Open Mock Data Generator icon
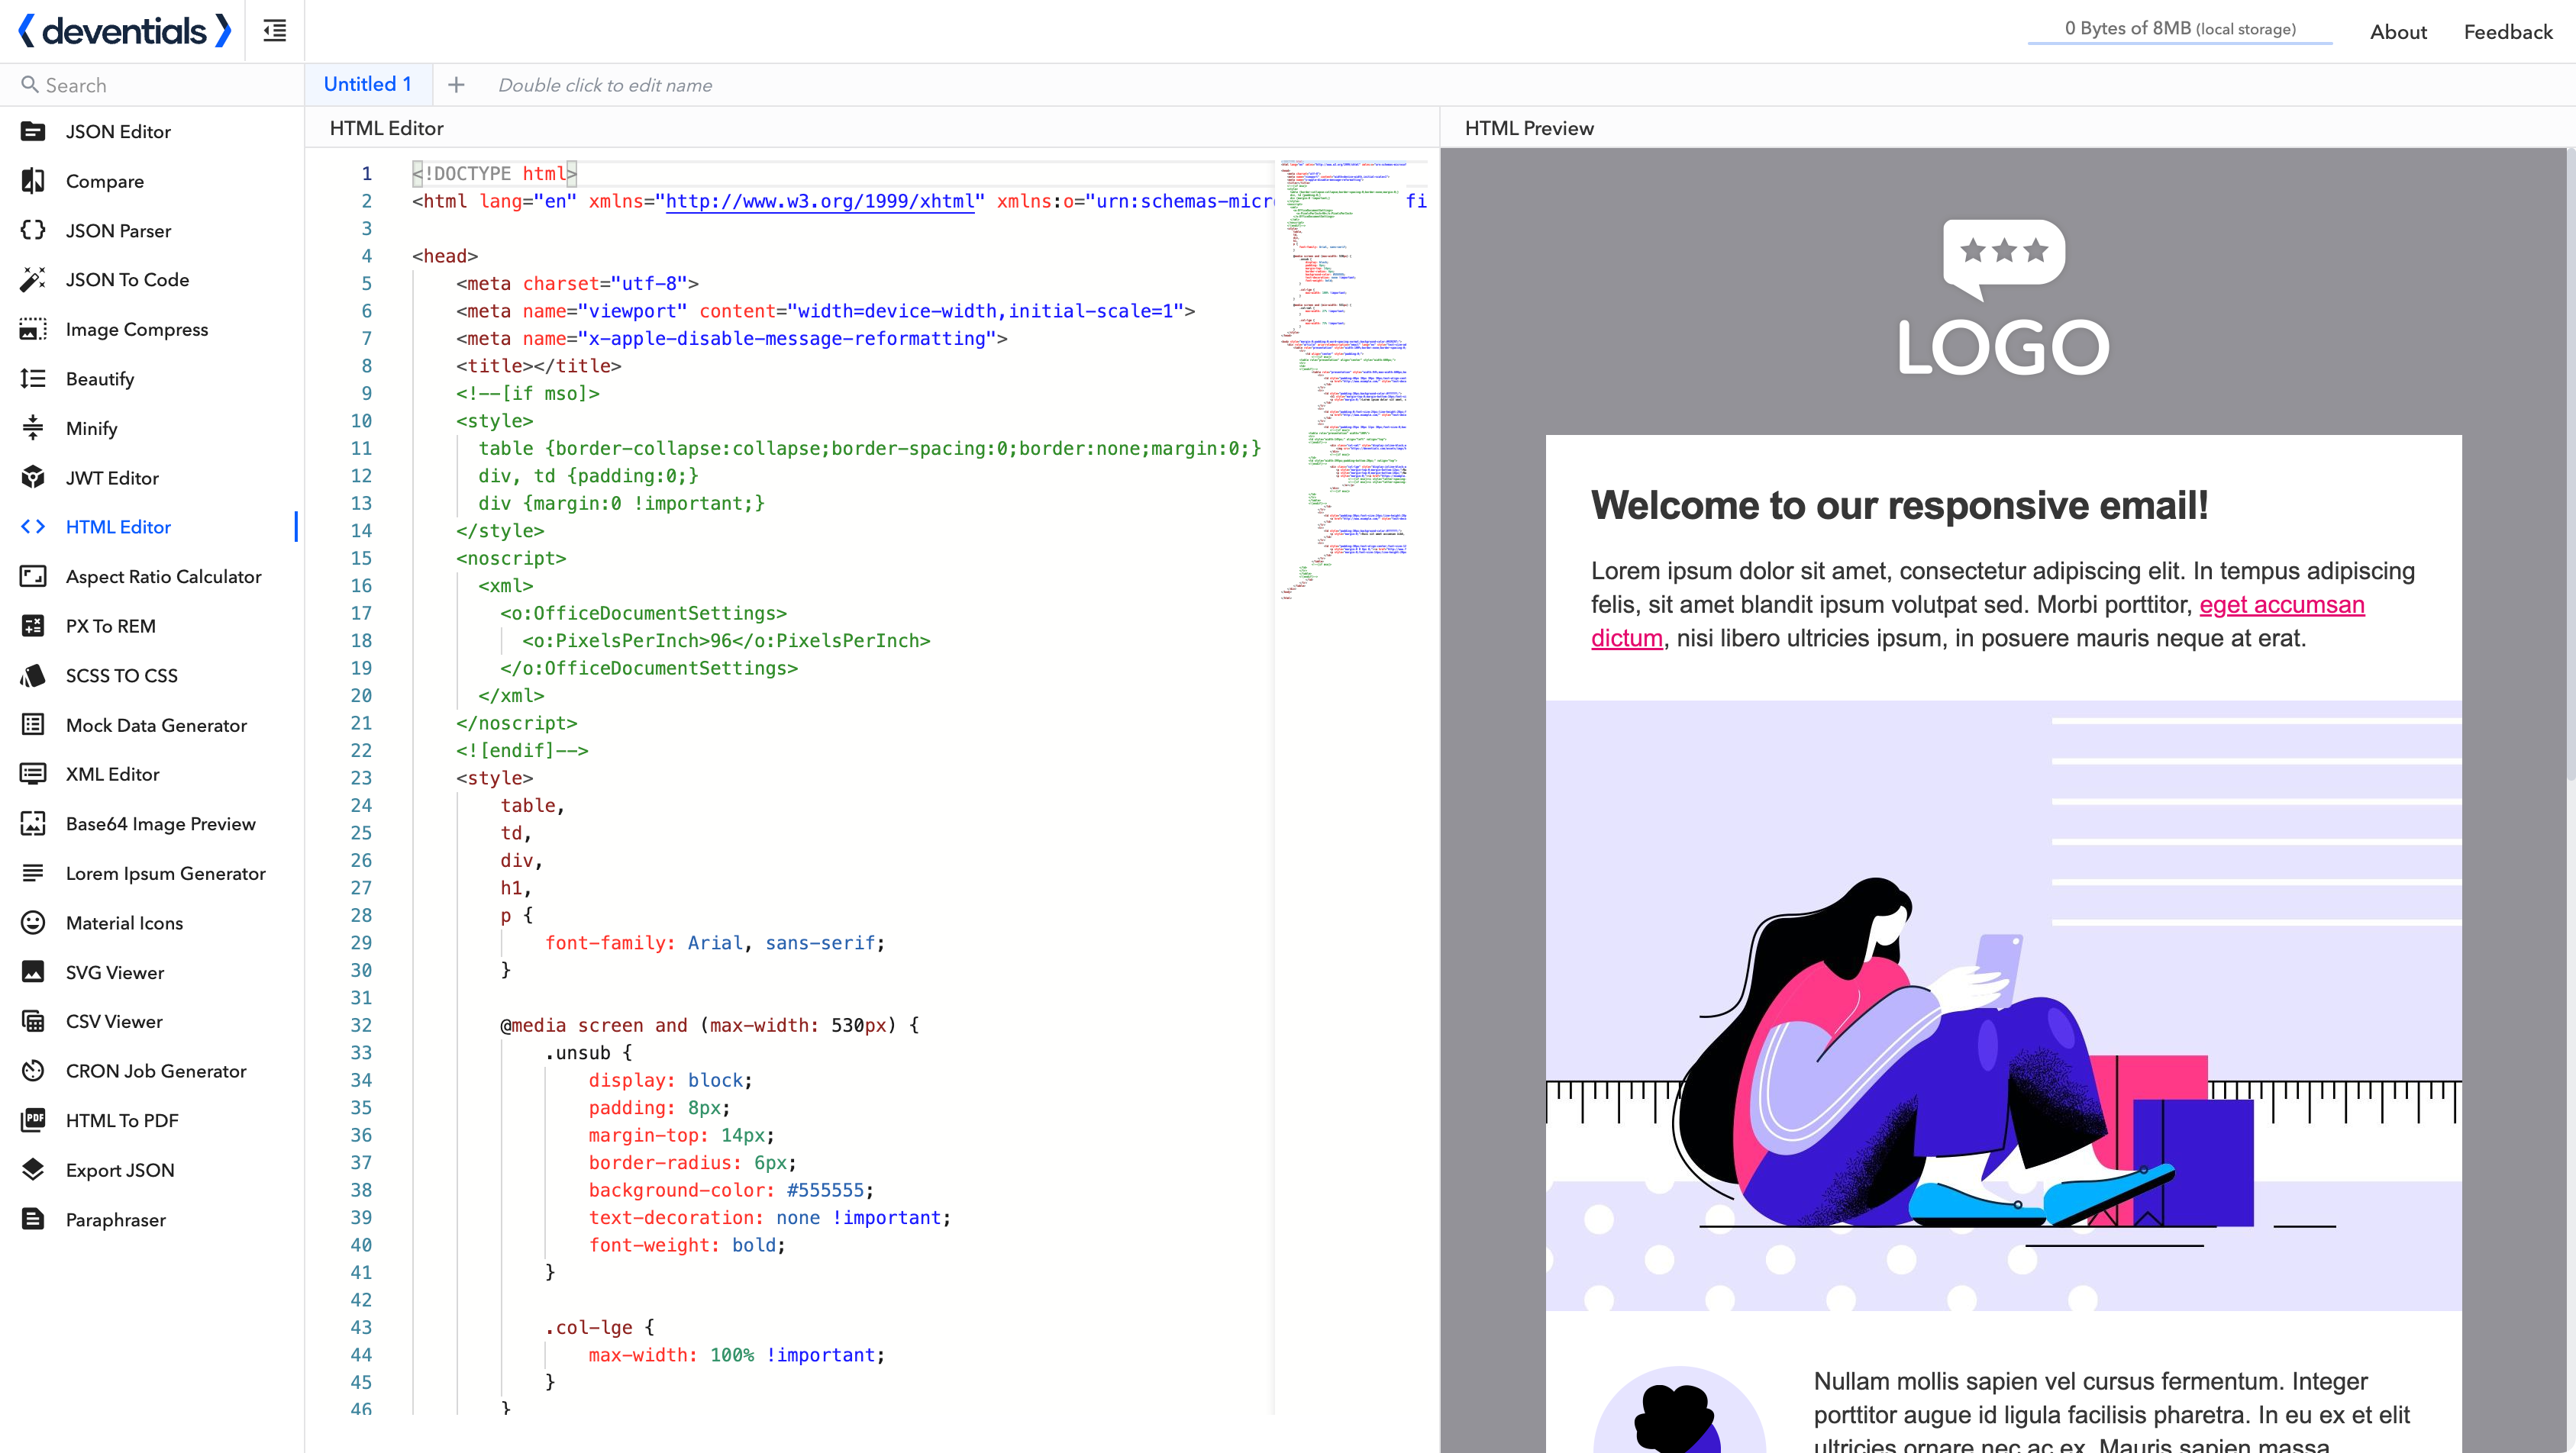 pyautogui.click(x=33, y=724)
